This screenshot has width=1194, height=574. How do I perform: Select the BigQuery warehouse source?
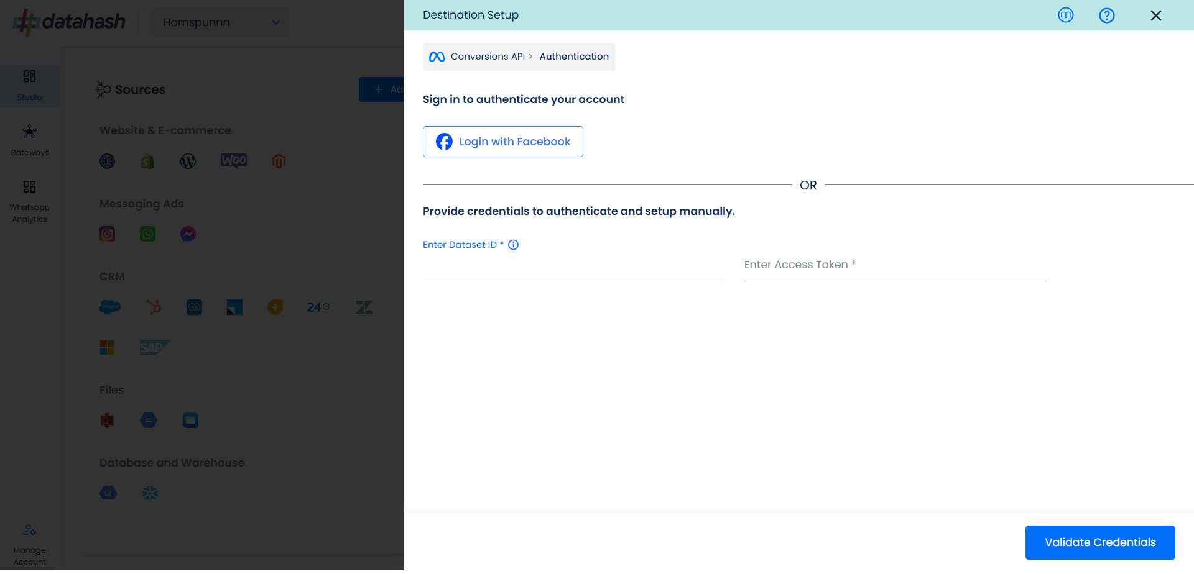108,493
